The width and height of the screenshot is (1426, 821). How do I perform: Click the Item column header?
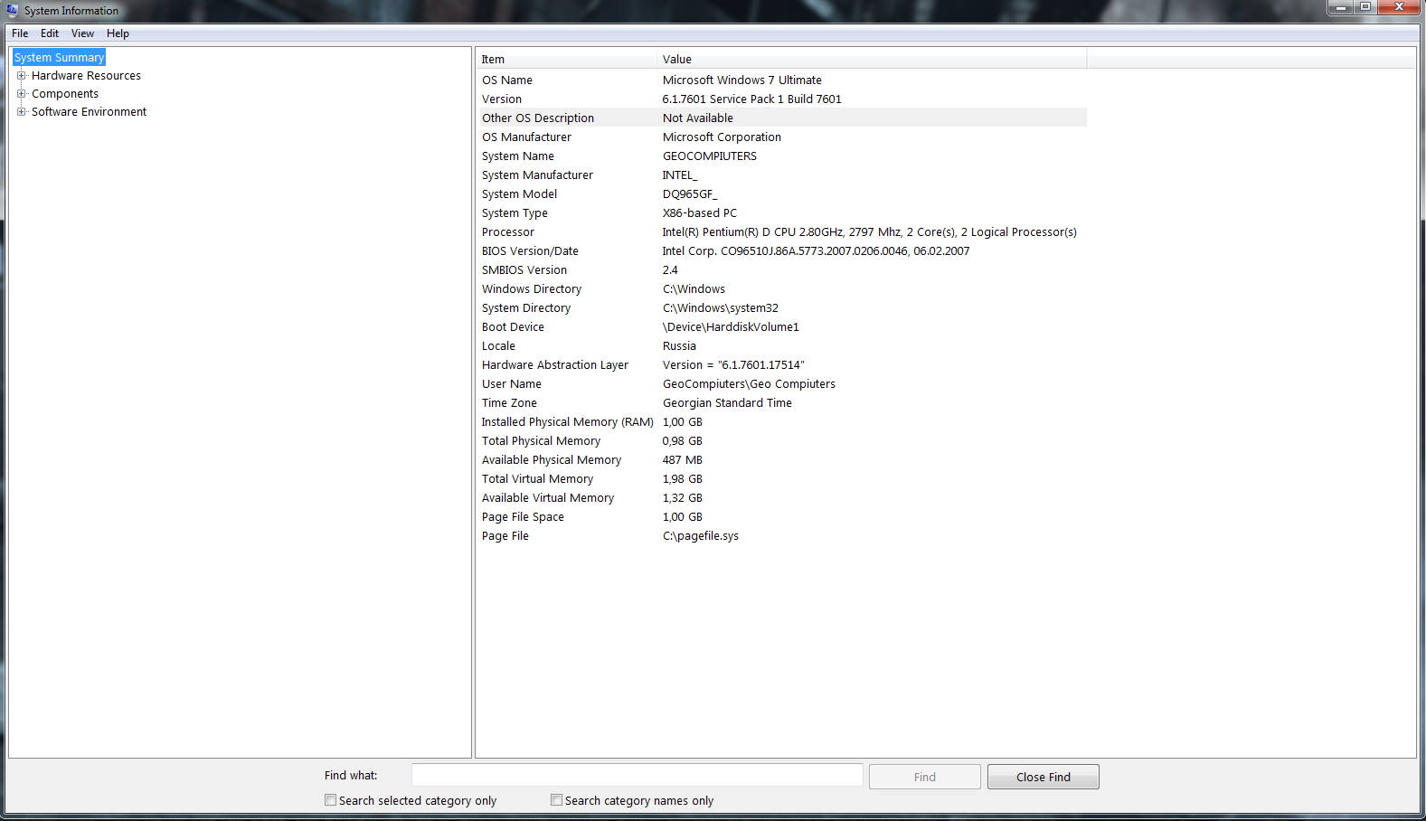click(566, 60)
